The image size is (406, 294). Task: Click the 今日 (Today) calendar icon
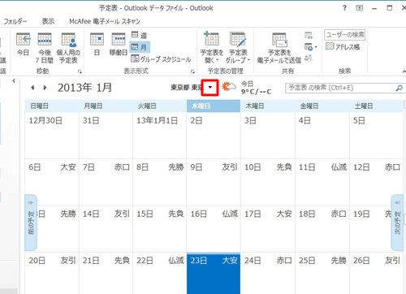point(23,40)
